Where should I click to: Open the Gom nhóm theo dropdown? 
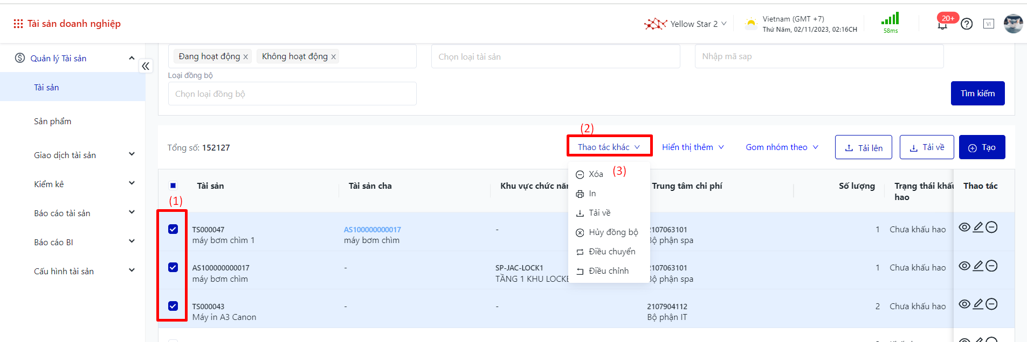[x=782, y=147]
